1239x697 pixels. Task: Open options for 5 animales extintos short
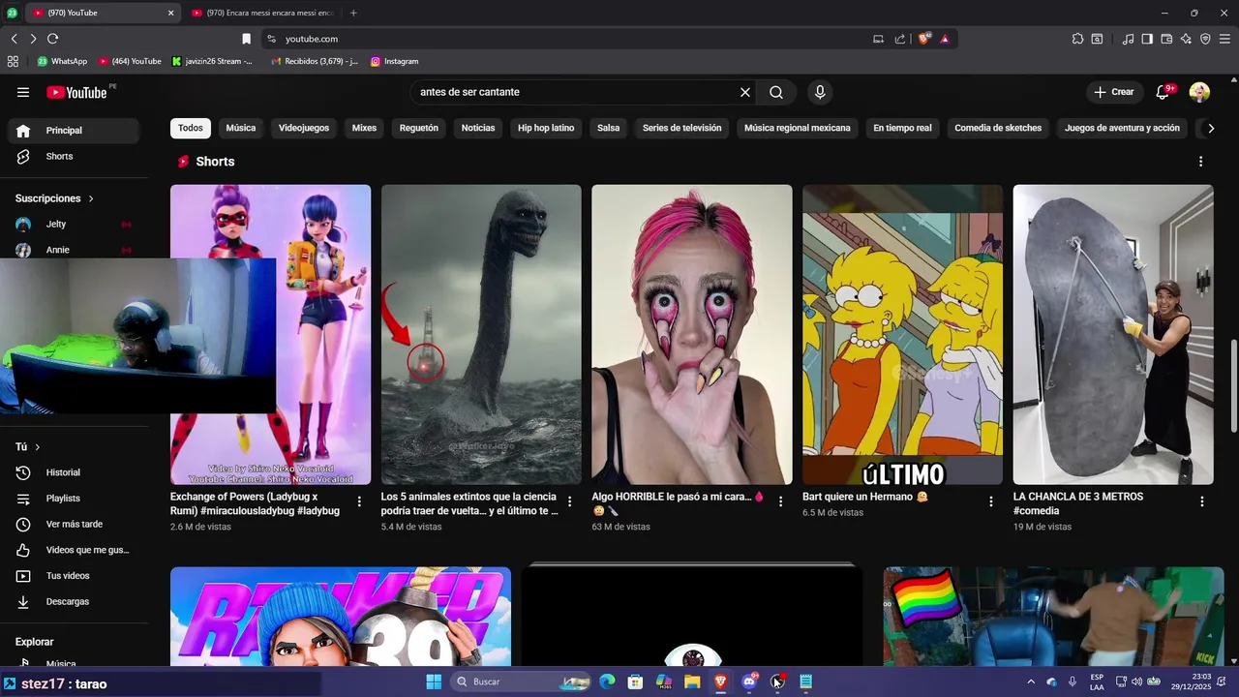[570, 501]
